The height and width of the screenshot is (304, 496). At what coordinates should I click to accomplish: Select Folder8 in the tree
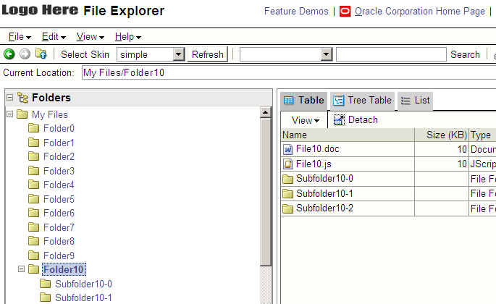tap(59, 241)
